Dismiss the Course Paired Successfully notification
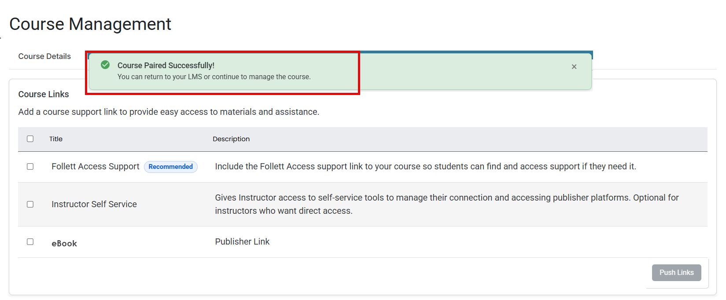 (x=574, y=67)
